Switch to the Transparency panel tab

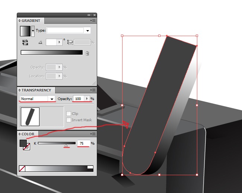(36, 90)
